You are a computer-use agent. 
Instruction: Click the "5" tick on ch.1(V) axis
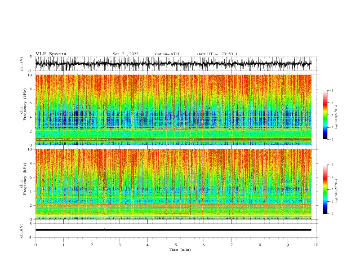[x=31, y=57]
